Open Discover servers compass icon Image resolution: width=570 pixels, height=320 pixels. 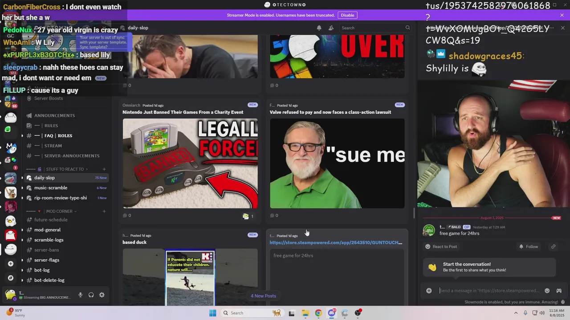point(11,278)
